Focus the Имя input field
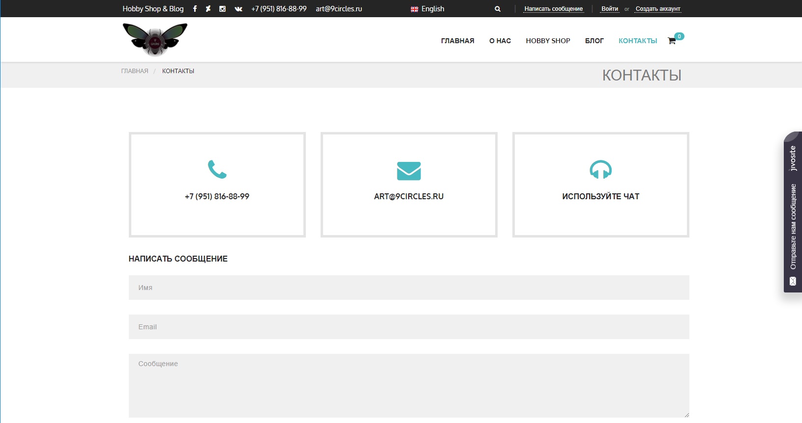The height and width of the screenshot is (423, 802). coord(409,288)
